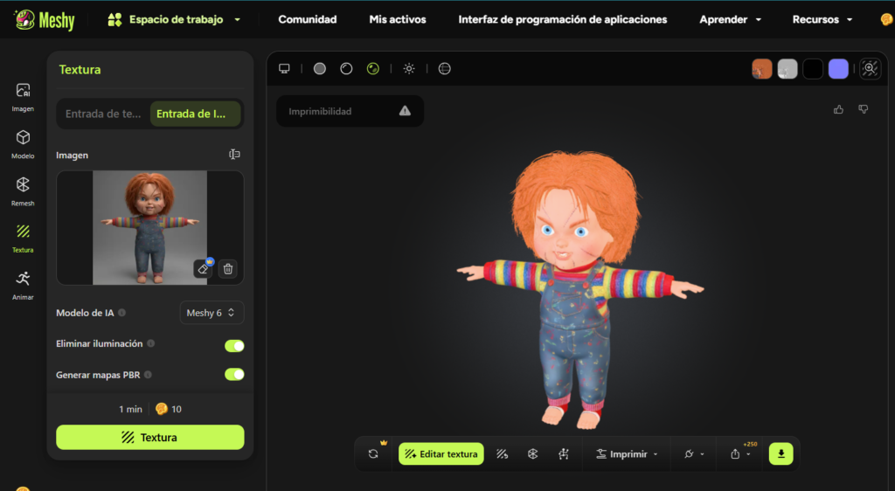Click info icon next to Modelo de IA
This screenshot has height=491, width=895.
point(122,313)
